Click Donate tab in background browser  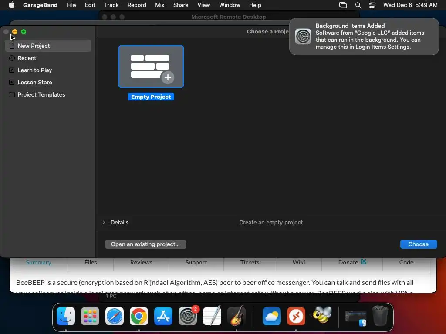[x=352, y=262]
